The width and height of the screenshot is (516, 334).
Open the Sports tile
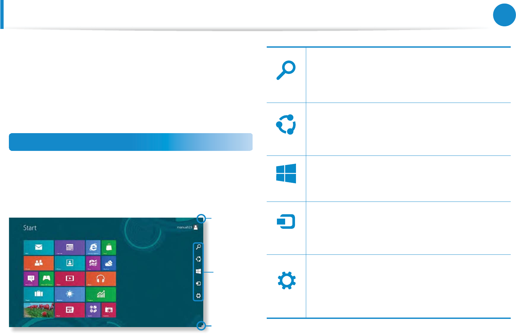click(93, 310)
